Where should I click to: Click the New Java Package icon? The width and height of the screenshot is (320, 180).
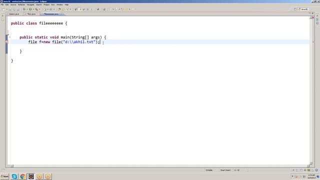pyautogui.click(x=45, y=9)
